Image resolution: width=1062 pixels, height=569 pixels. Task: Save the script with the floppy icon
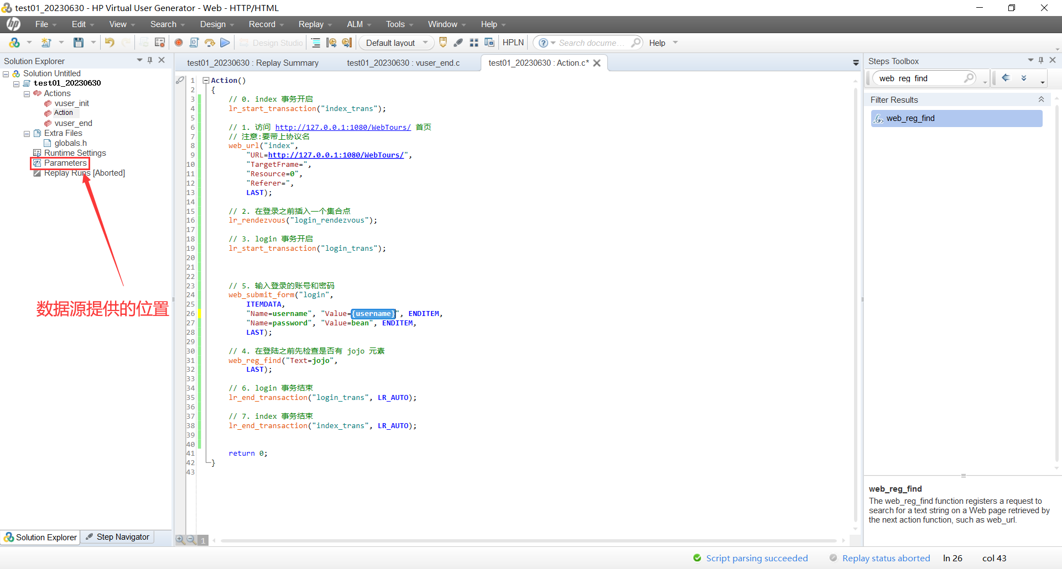(x=79, y=43)
